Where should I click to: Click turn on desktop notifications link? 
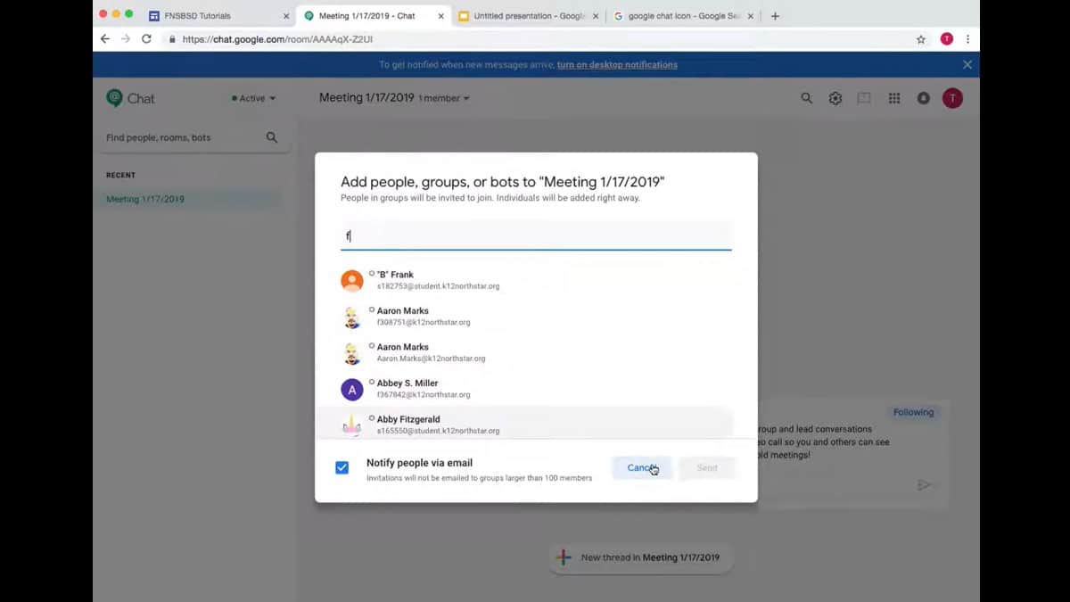point(617,65)
